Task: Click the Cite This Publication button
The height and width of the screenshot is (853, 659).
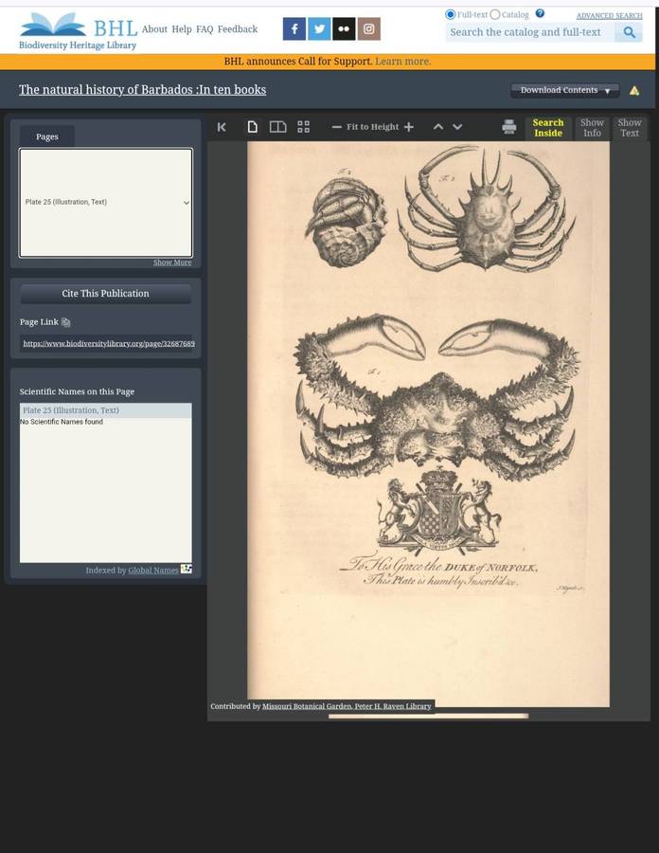Action: tap(105, 294)
